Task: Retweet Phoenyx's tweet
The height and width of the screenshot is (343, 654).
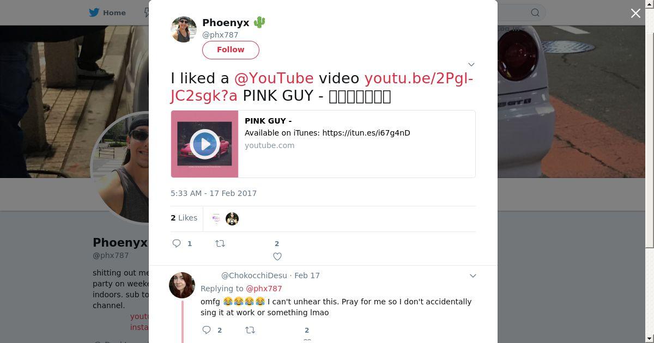Action: 220,243
